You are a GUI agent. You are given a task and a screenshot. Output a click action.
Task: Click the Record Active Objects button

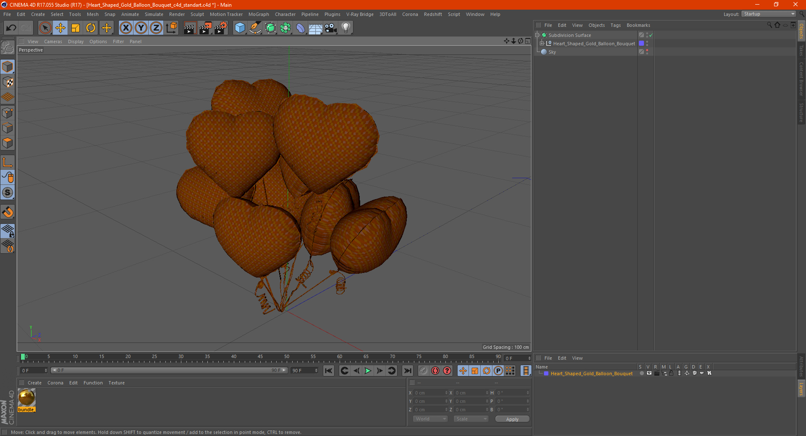click(424, 371)
